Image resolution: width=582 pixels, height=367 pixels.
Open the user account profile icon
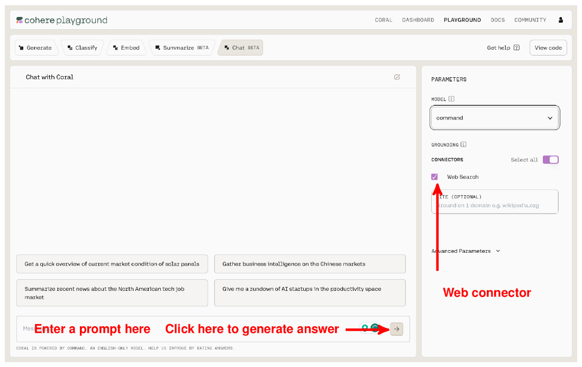pos(560,20)
